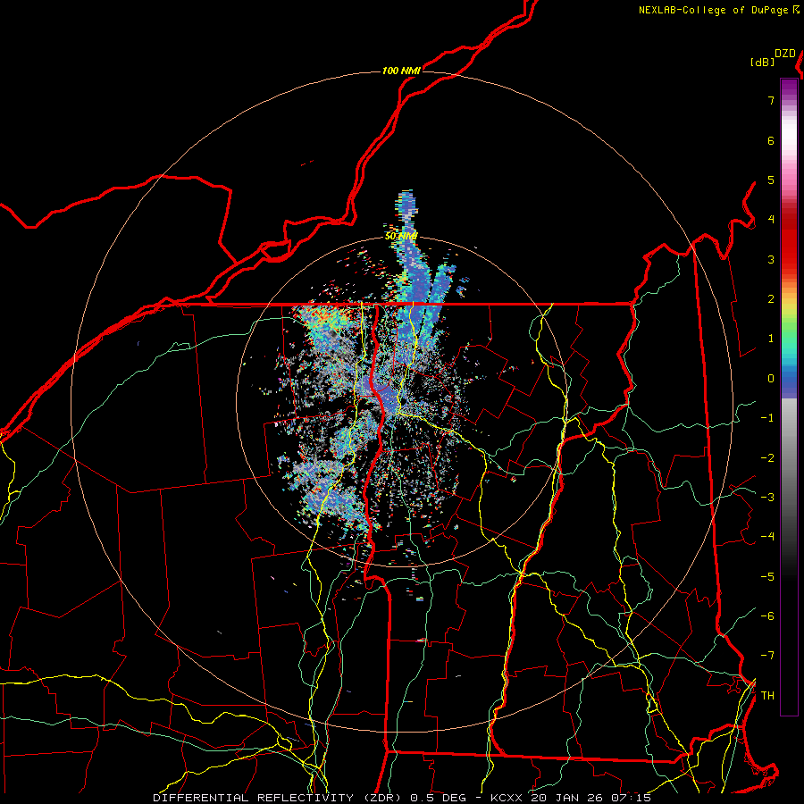804x804 pixels.
Task: Click the 50 NMI range ring label
Action: (x=401, y=236)
